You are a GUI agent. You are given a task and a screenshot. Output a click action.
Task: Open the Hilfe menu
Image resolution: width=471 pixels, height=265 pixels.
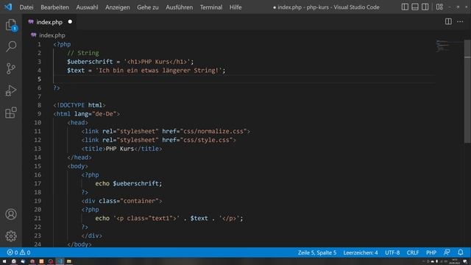click(235, 7)
